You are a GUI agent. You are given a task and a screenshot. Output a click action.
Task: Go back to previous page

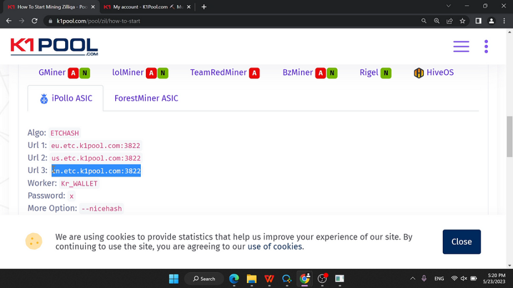coord(9,21)
